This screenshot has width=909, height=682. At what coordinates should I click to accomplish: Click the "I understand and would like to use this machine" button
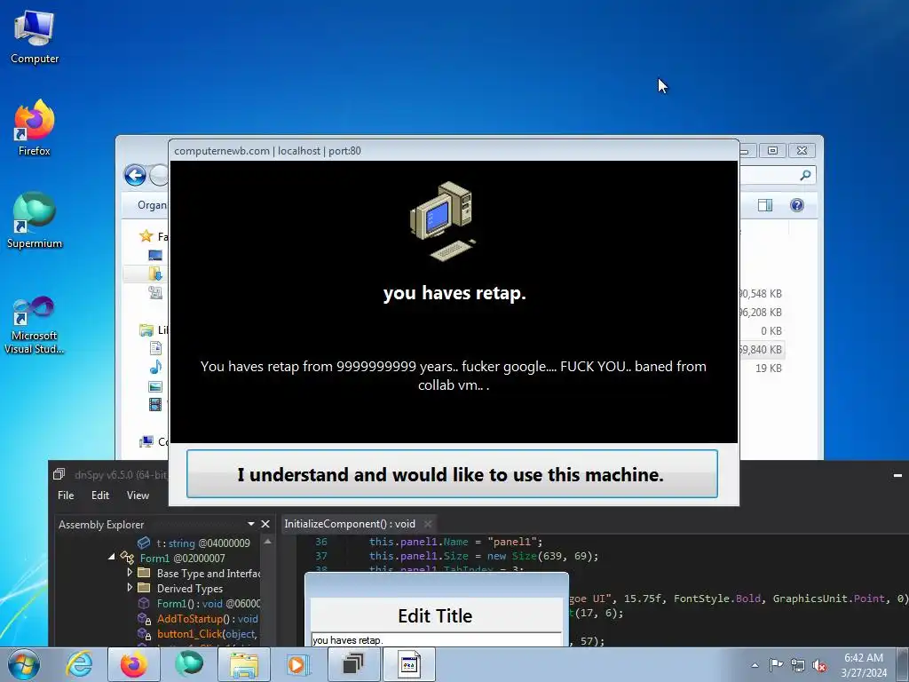pos(452,474)
